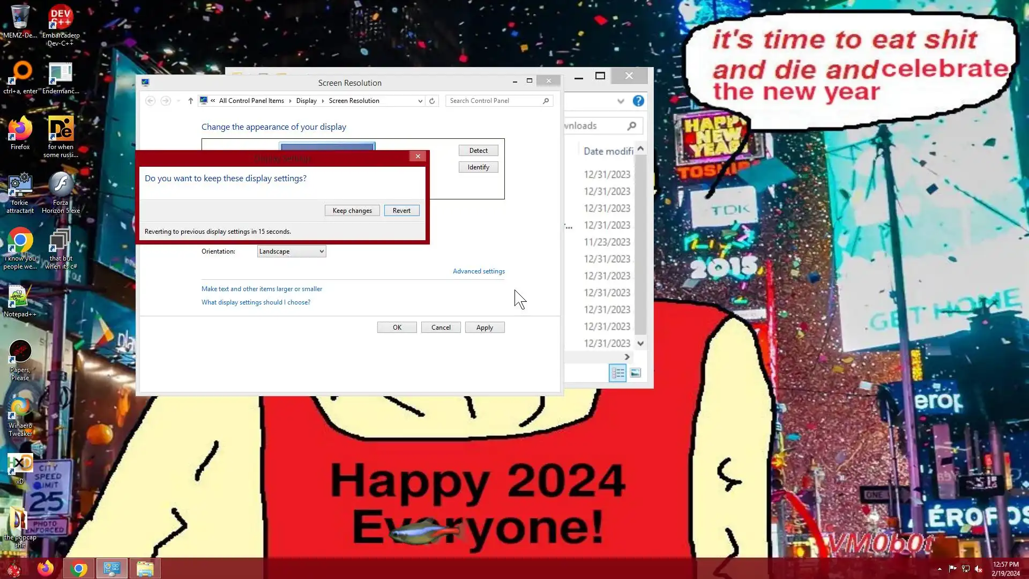Click Display in the breadcrumb path
The height and width of the screenshot is (579, 1029).
(x=306, y=101)
